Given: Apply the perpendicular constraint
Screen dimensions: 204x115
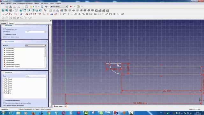Looking at the screenshot, I should [x=79, y=14].
